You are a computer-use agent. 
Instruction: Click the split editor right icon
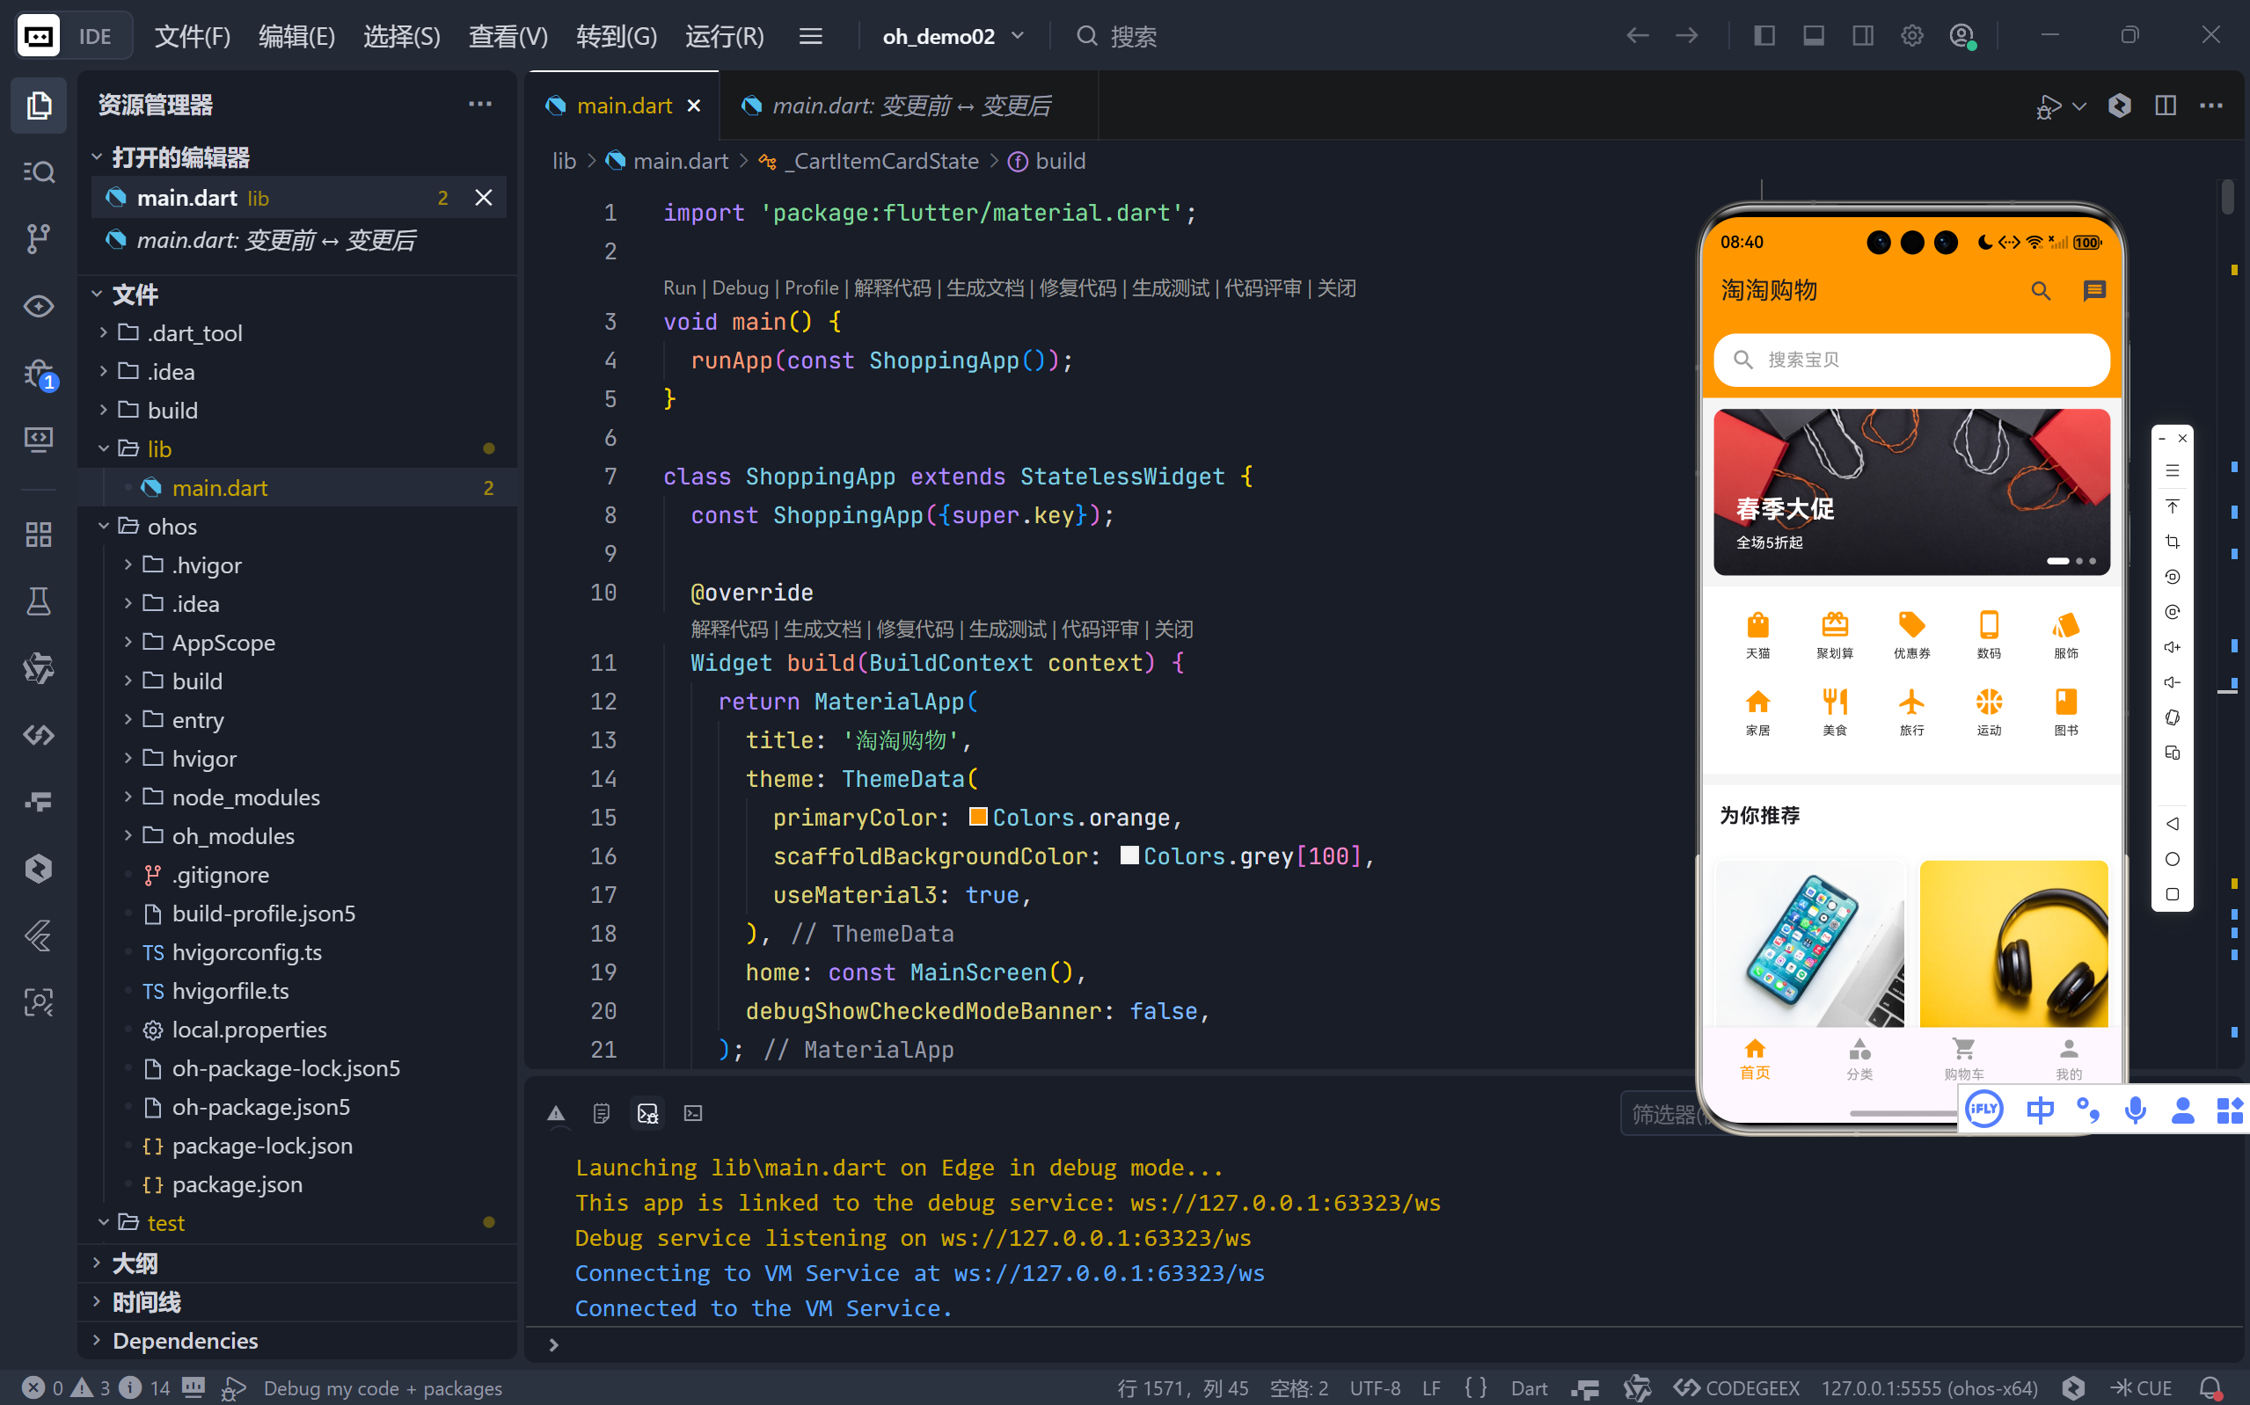click(x=2166, y=105)
